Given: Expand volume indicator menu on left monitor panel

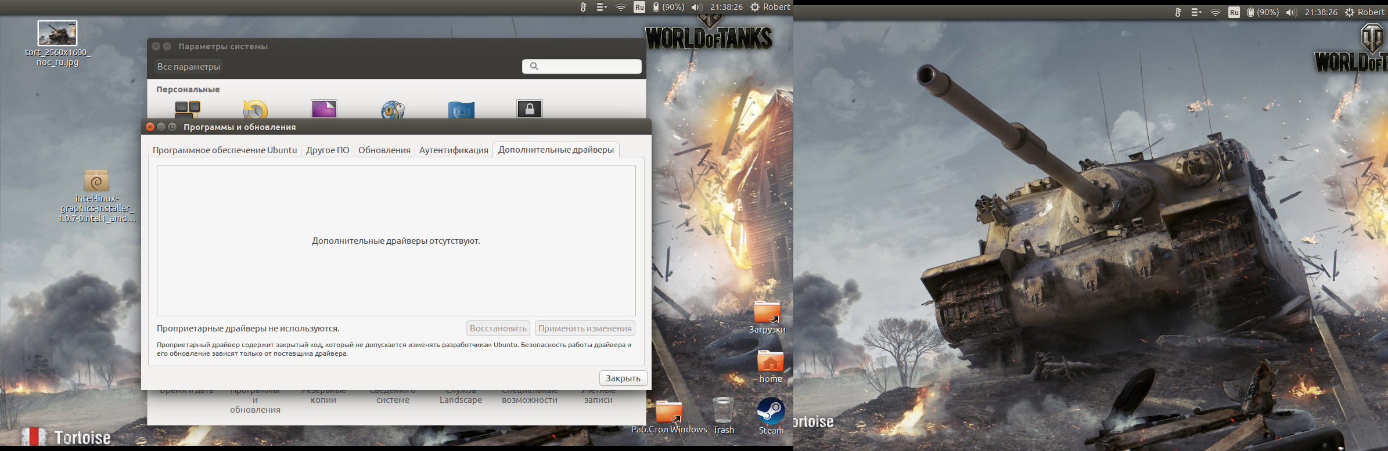Looking at the screenshot, I should pos(696,7).
